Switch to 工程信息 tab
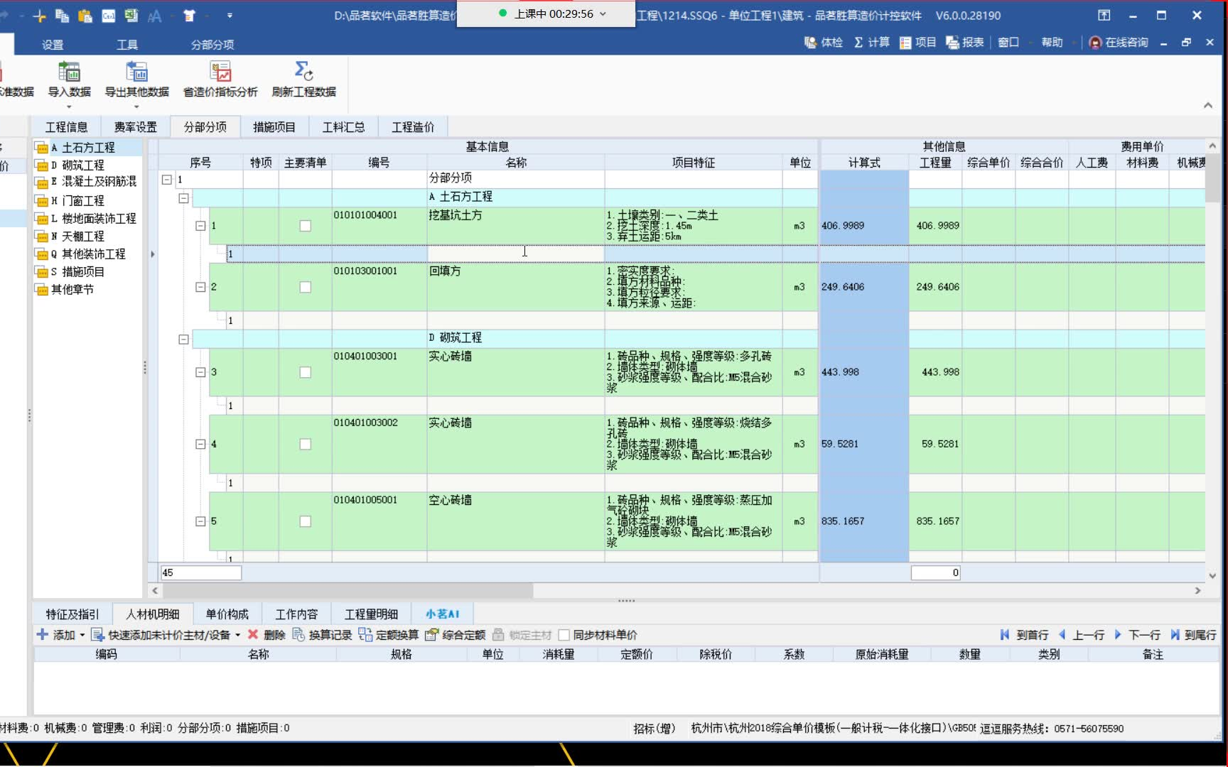 [66, 126]
